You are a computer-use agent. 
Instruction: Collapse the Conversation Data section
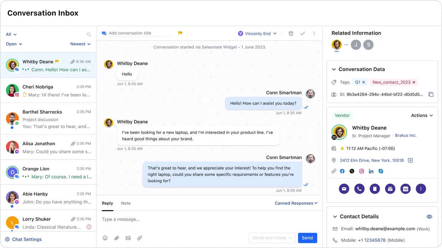tap(334, 69)
